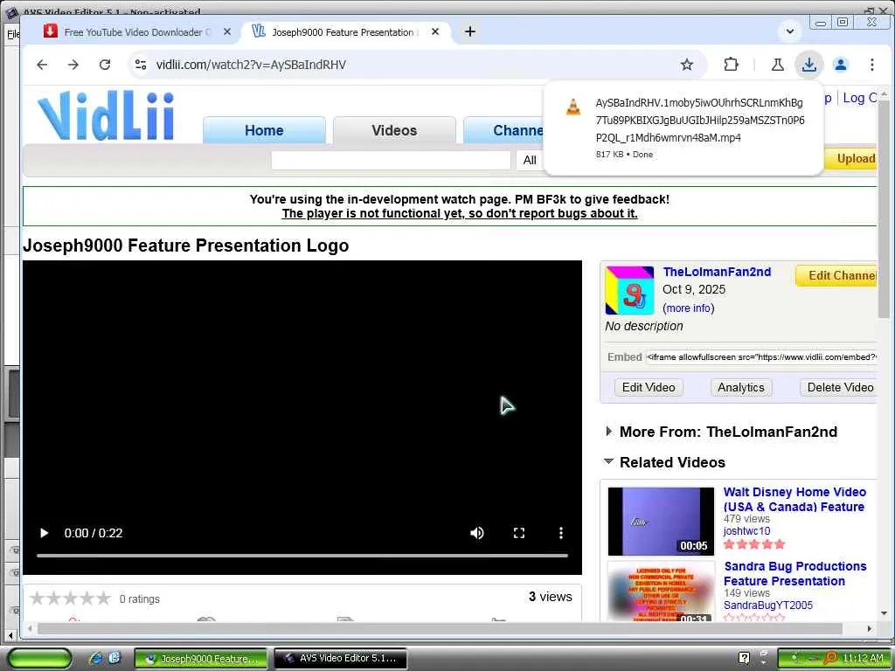Click the taskbar clock 11:12 AM
895x671 pixels.
[862, 659]
